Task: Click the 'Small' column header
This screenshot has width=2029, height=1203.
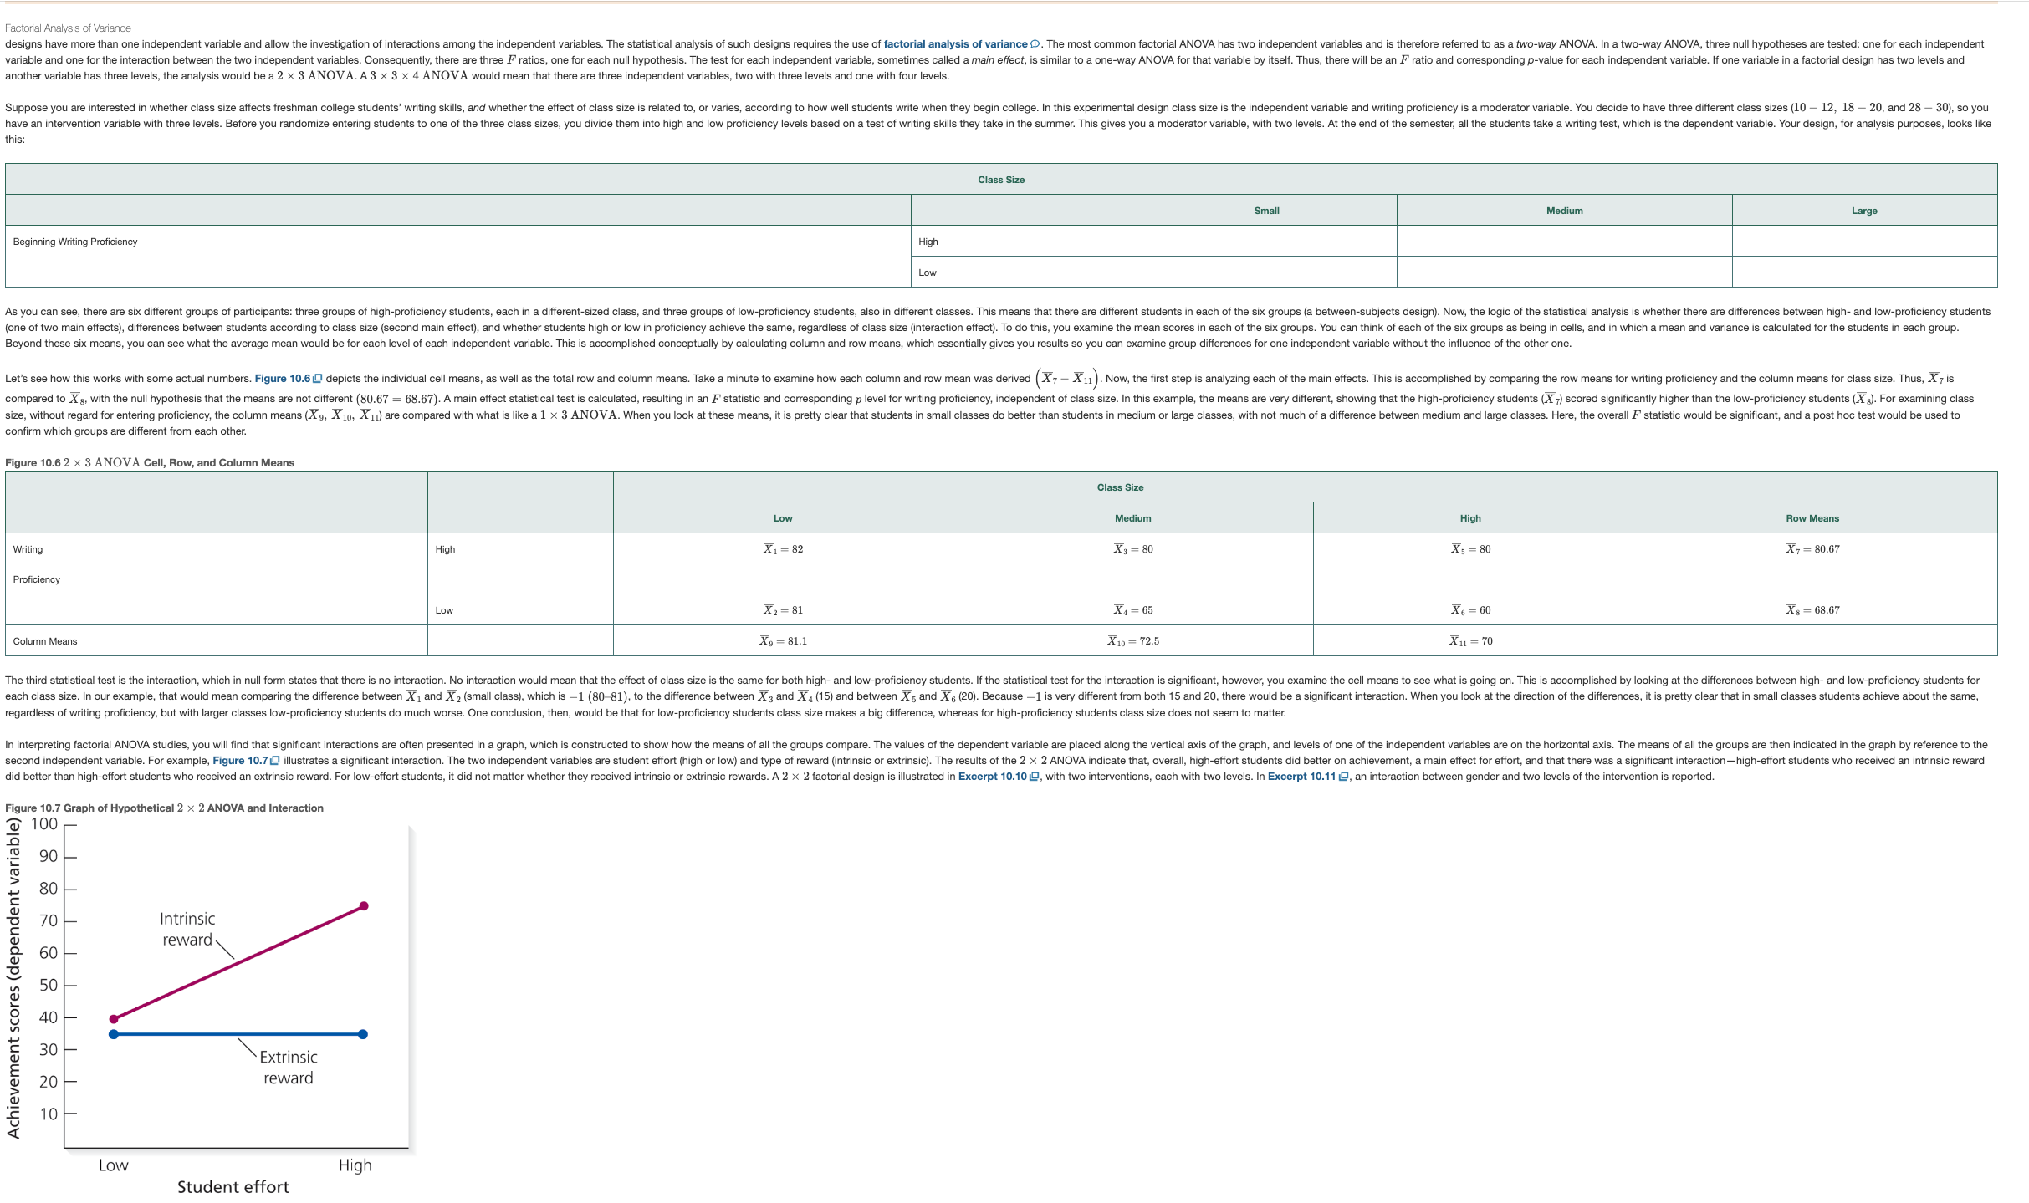Action: click(x=1266, y=211)
